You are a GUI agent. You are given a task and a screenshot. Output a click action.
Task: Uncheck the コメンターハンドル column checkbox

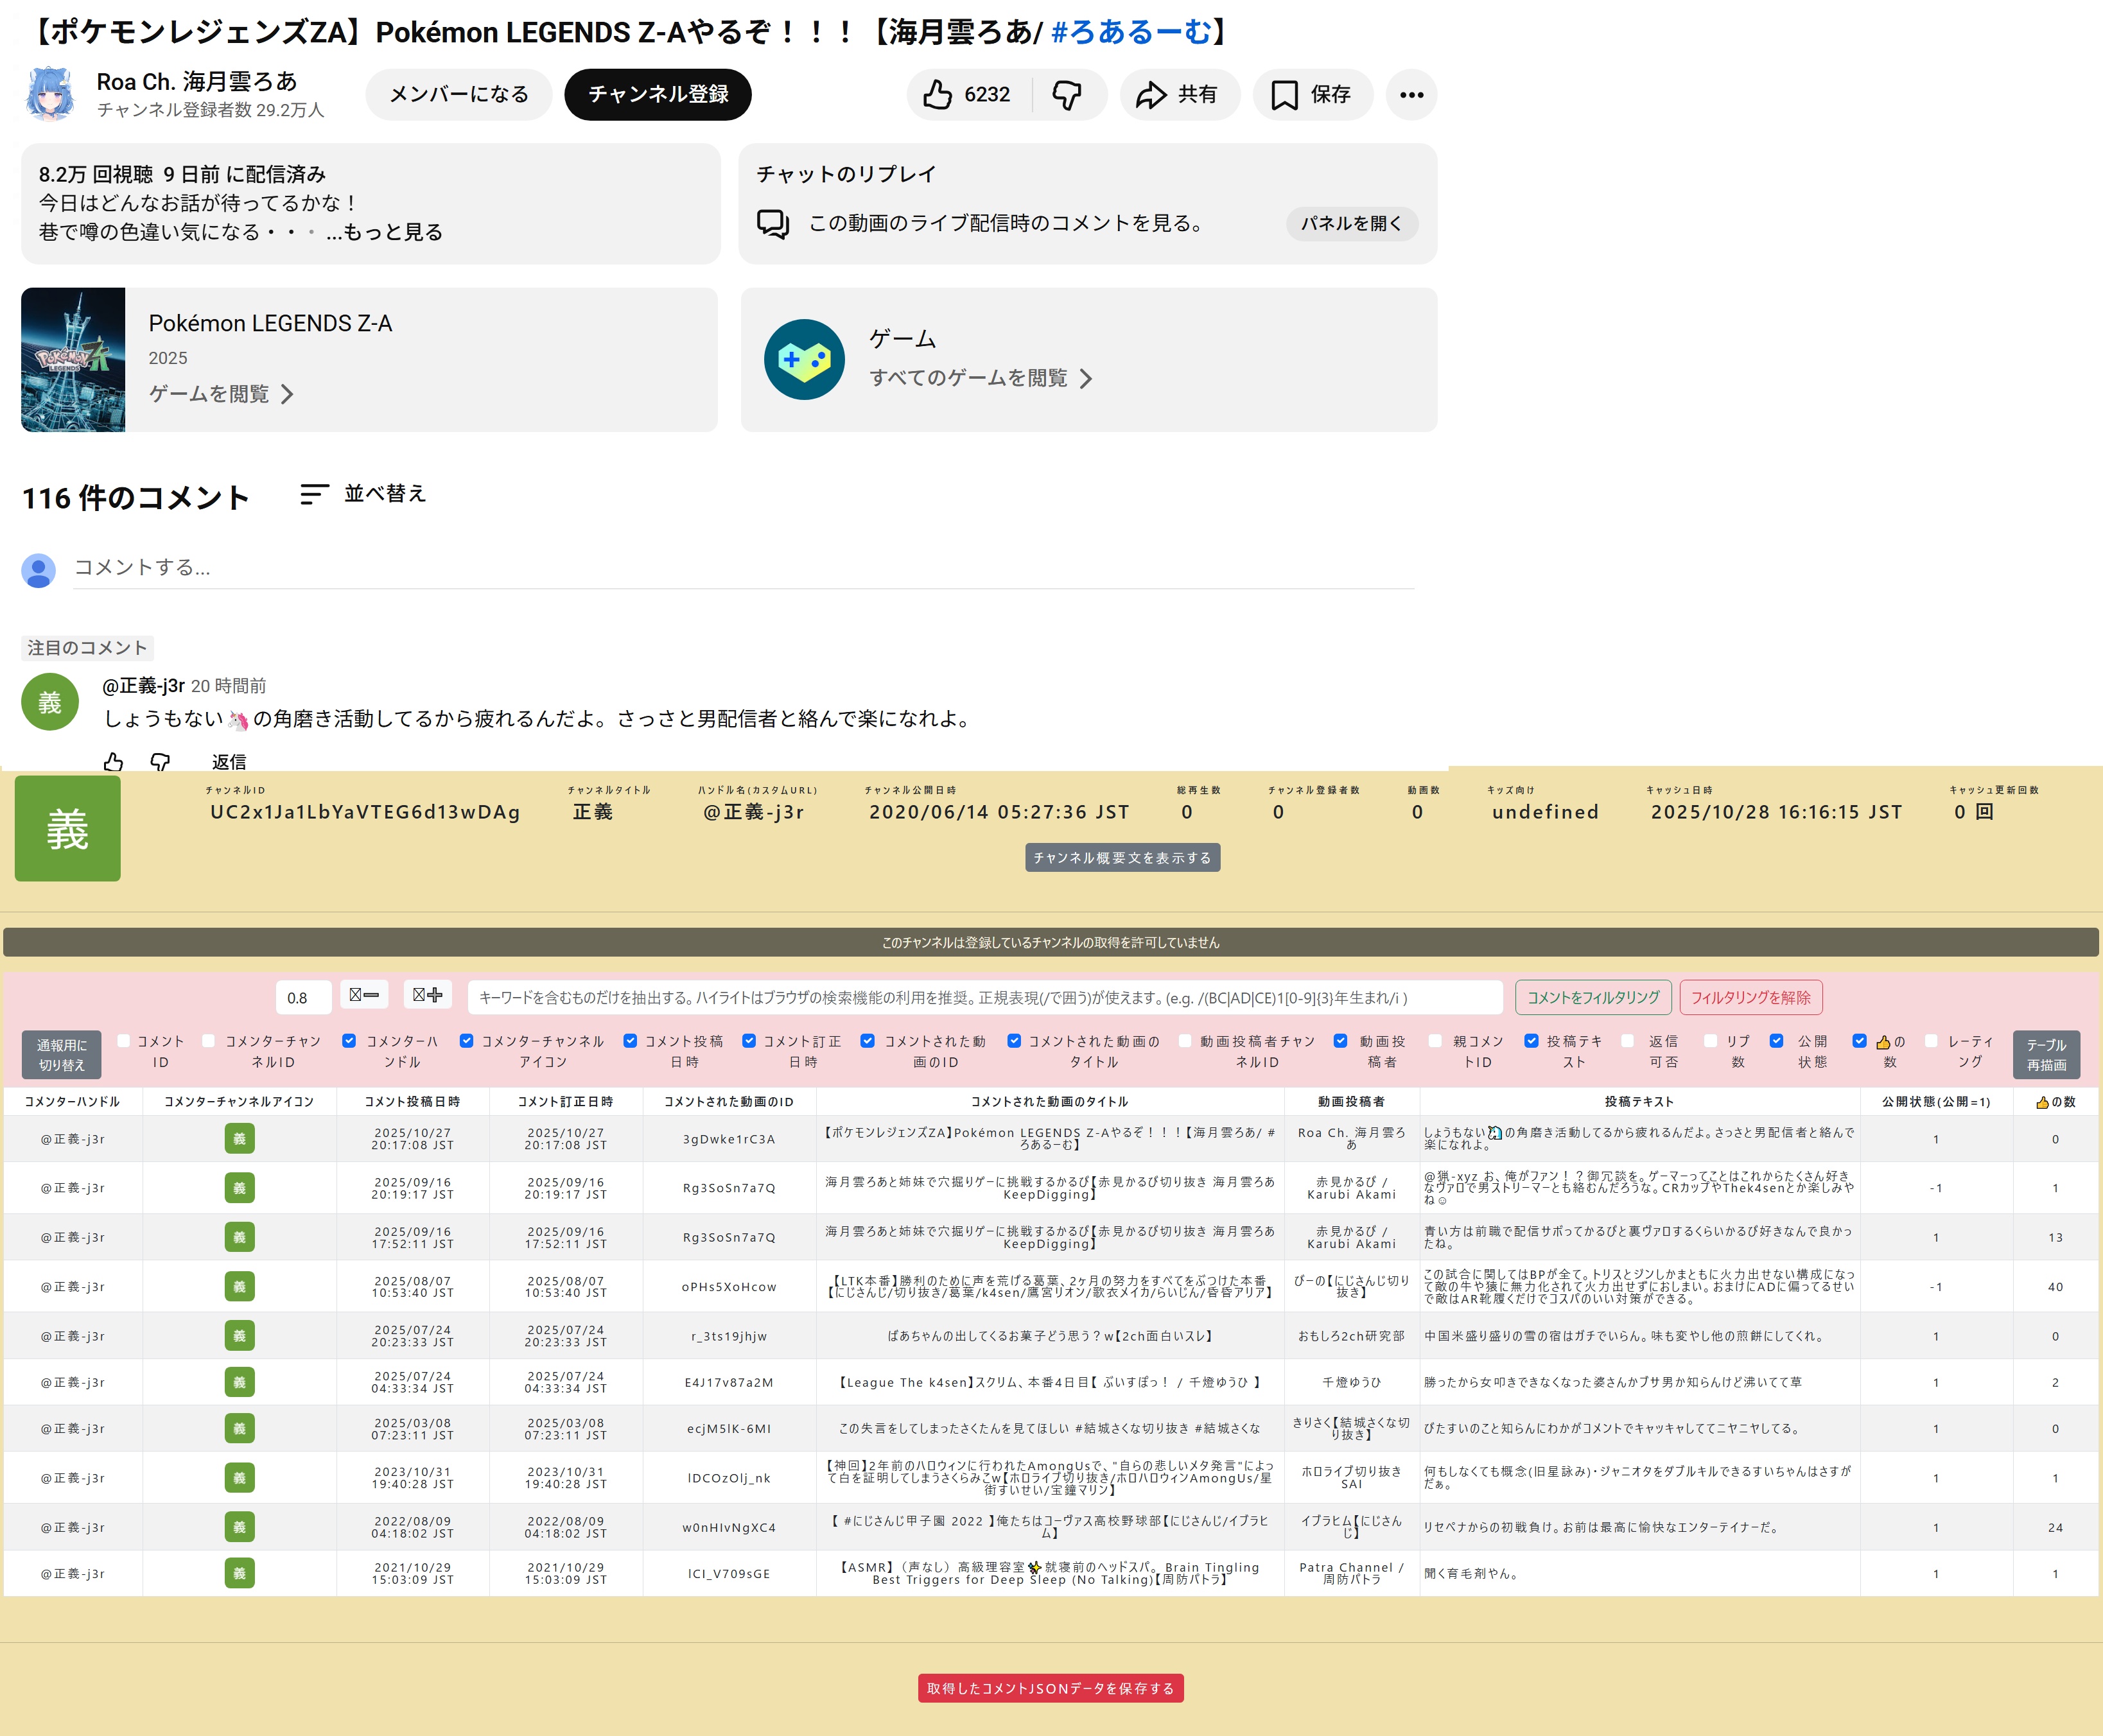tap(349, 1041)
